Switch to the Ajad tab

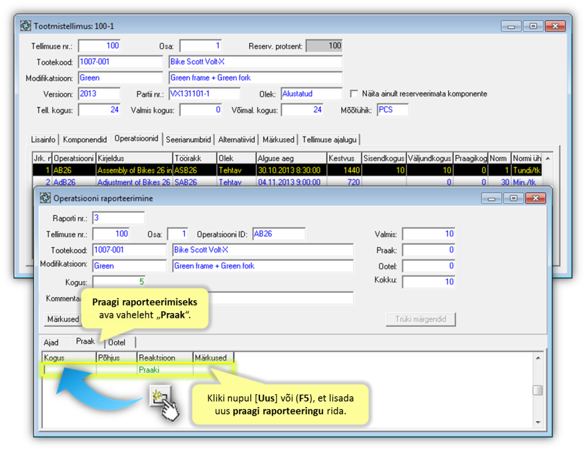51,342
